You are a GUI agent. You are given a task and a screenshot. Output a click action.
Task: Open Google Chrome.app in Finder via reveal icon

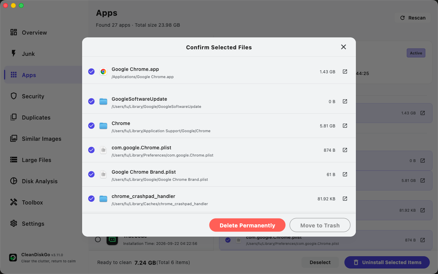(x=345, y=72)
